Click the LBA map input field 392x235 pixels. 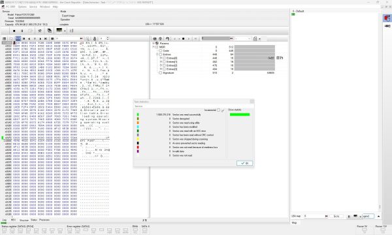314,216
